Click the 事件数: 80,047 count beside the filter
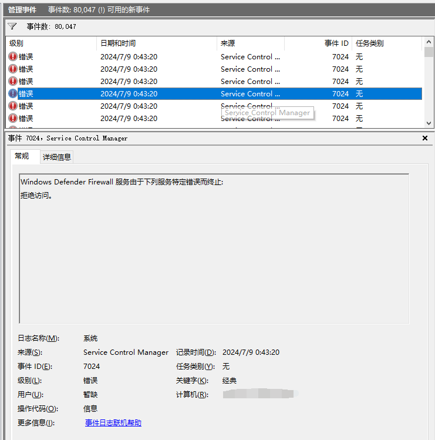Image resolution: width=435 pixels, height=440 pixels. click(51, 26)
